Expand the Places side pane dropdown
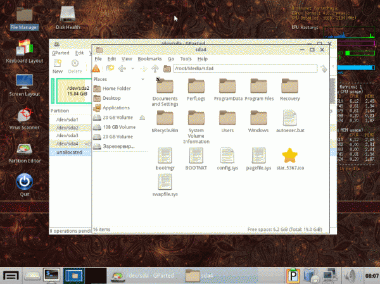 (x=144, y=79)
